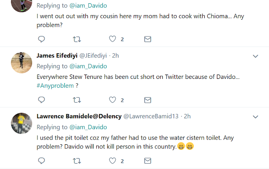Viewport: 269px width, 169px height.
Task: Retweet Lawrence Bamidele's tweet
Action: (x=76, y=161)
